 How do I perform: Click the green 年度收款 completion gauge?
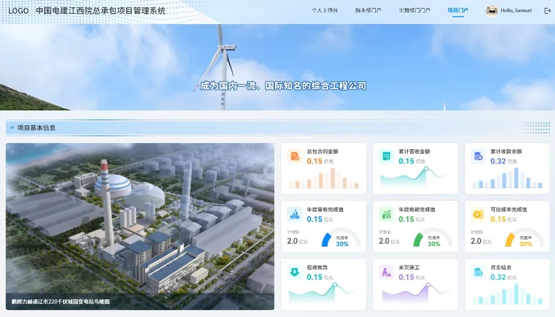433,237
